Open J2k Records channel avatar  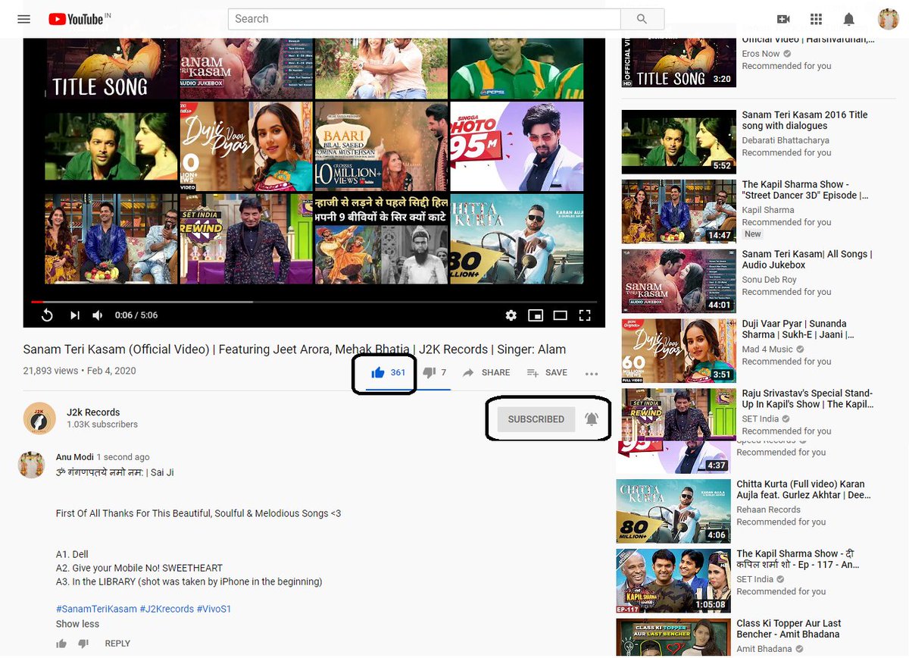click(39, 418)
